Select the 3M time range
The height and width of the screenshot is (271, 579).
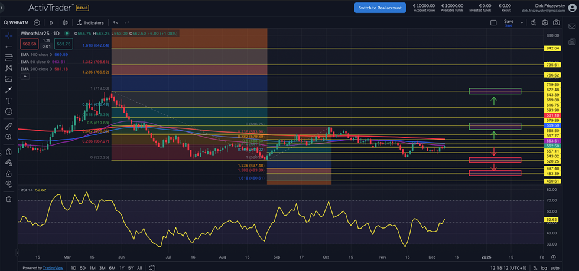(x=102, y=267)
